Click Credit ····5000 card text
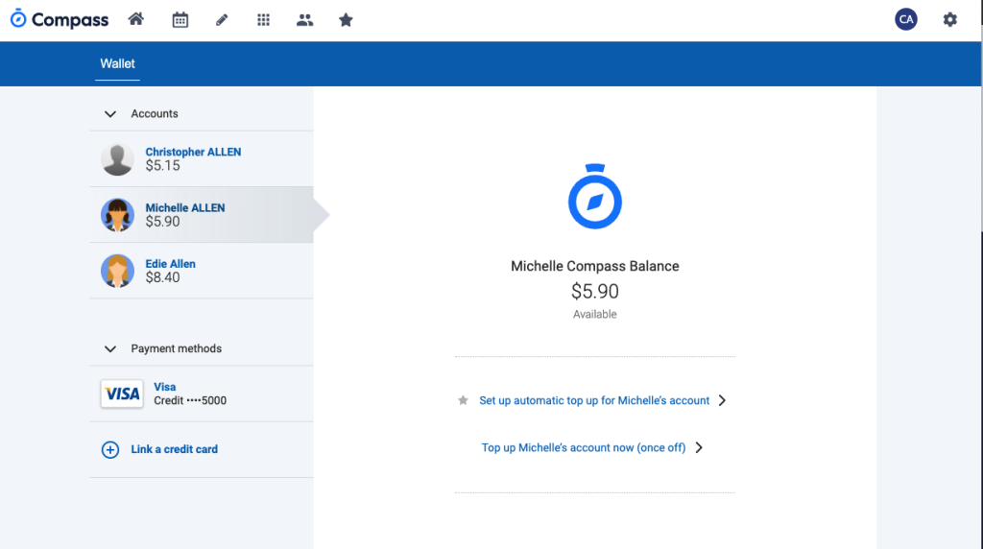 tap(190, 400)
